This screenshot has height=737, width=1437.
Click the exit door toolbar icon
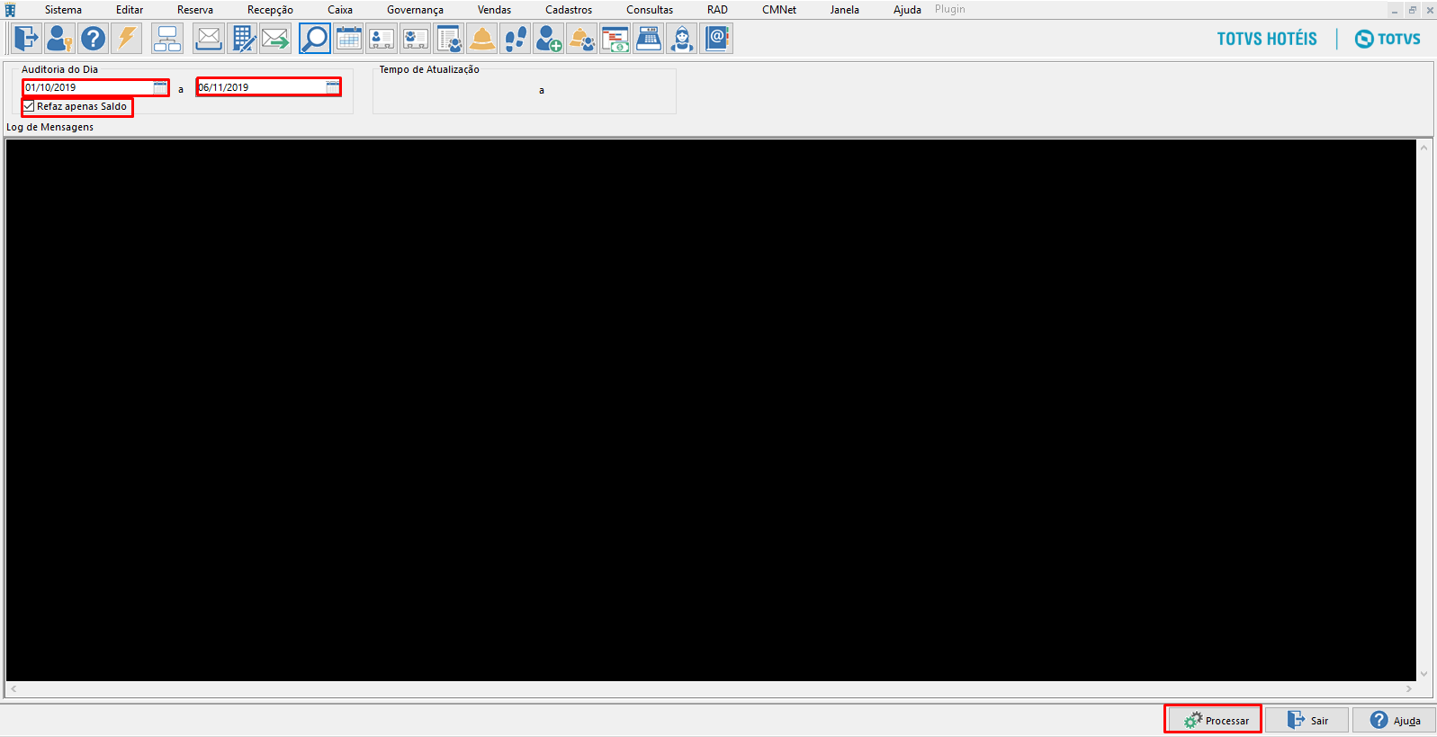tap(26, 39)
